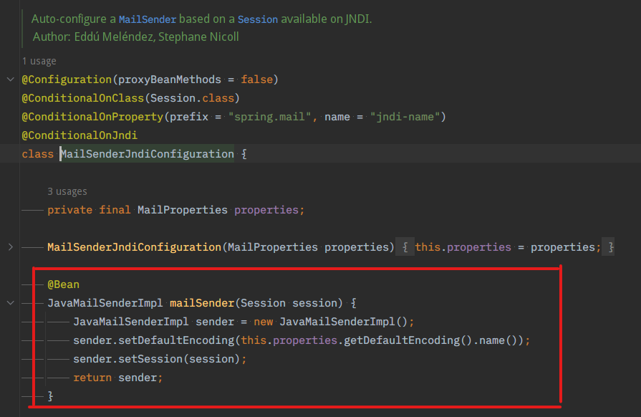Click the mailSender method name
The width and height of the screenshot is (641, 417).
202,303
